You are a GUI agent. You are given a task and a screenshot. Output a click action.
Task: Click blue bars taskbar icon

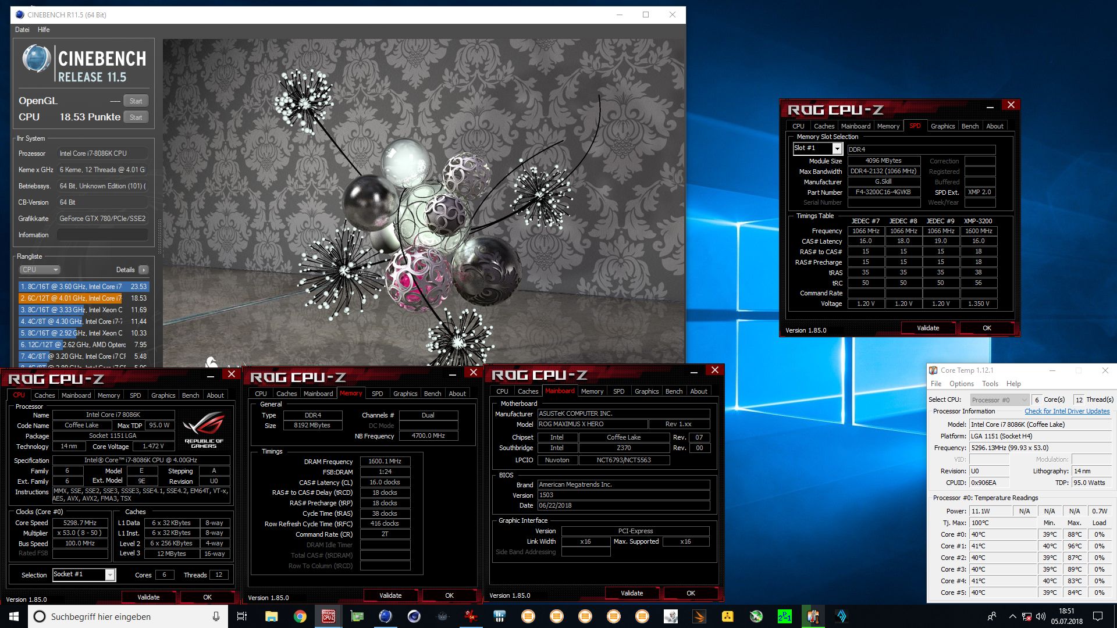[499, 616]
